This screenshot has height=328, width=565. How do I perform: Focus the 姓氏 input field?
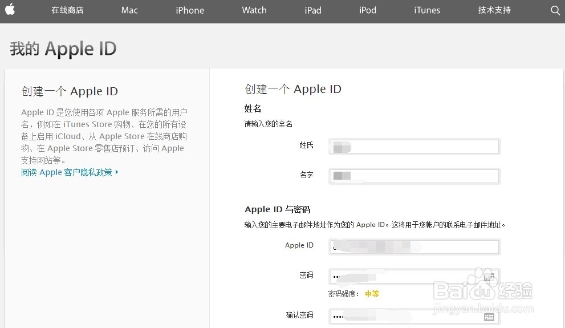[x=414, y=147]
